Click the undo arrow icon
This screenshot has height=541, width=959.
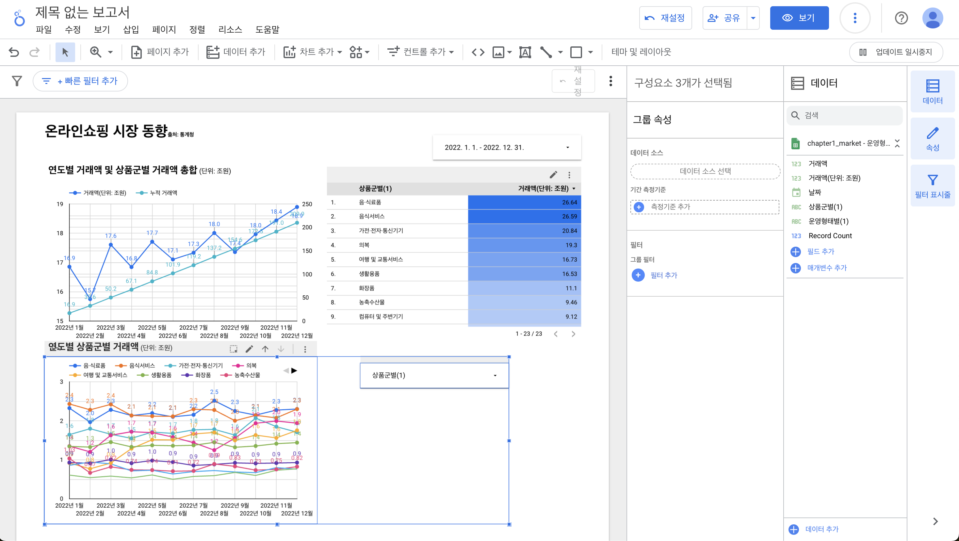pos(14,52)
